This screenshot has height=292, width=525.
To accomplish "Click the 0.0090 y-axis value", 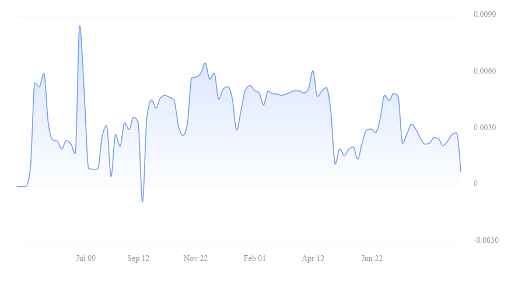I will pos(485,14).
